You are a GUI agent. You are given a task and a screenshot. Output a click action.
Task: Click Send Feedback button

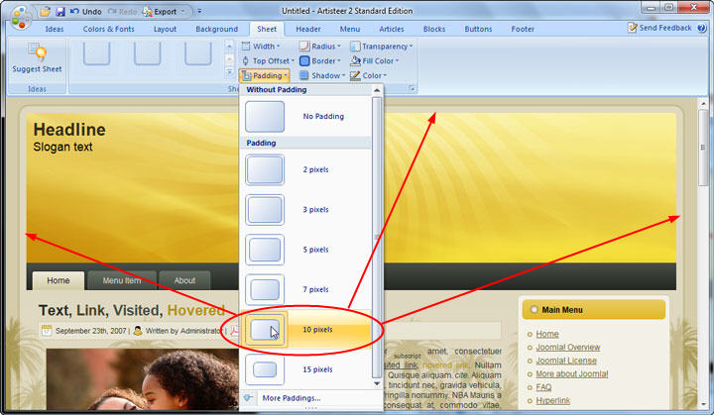point(659,28)
